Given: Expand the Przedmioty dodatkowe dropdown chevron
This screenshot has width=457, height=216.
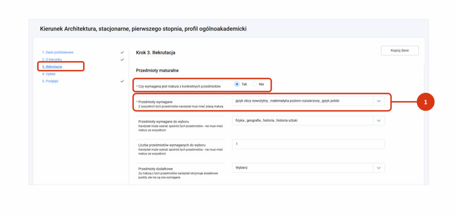Looking at the screenshot, I should click(x=378, y=168).
